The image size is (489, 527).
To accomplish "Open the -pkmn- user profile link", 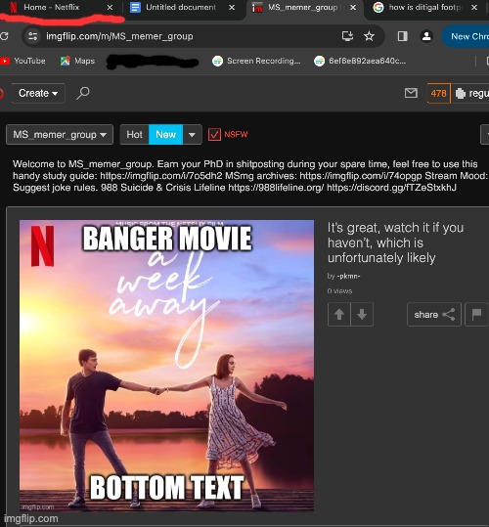I will pyautogui.click(x=348, y=277).
